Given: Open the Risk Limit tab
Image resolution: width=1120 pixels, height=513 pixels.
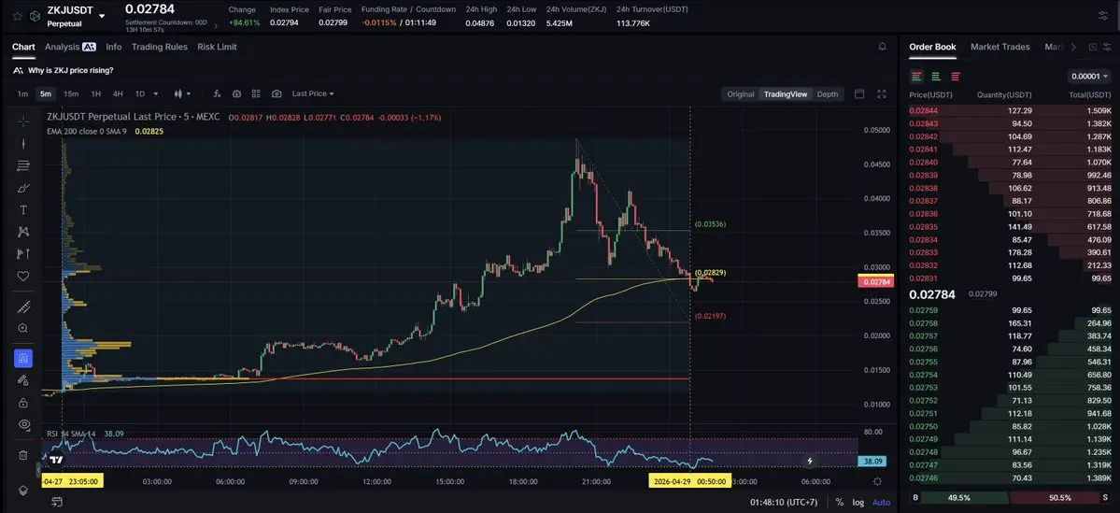Looking at the screenshot, I should (x=217, y=47).
